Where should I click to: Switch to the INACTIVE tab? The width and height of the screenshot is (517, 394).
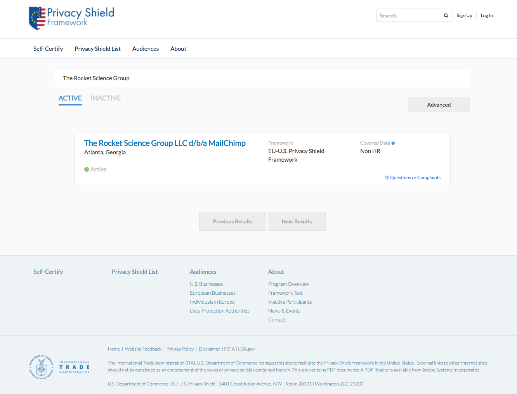click(x=106, y=98)
